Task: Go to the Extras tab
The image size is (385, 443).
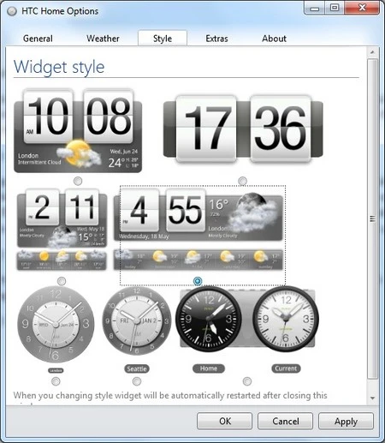Action: [216, 39]
